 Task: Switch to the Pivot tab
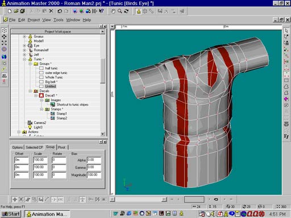pos(61,147)
